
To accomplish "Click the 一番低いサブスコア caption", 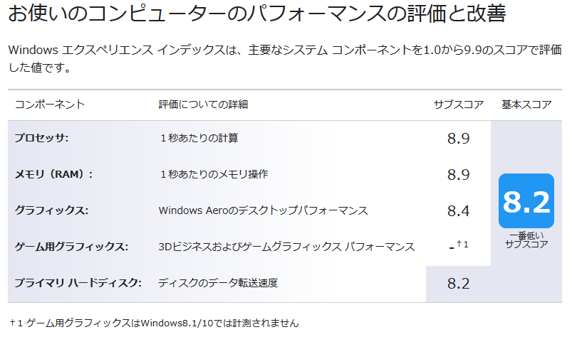I will [x=526, y=240].
